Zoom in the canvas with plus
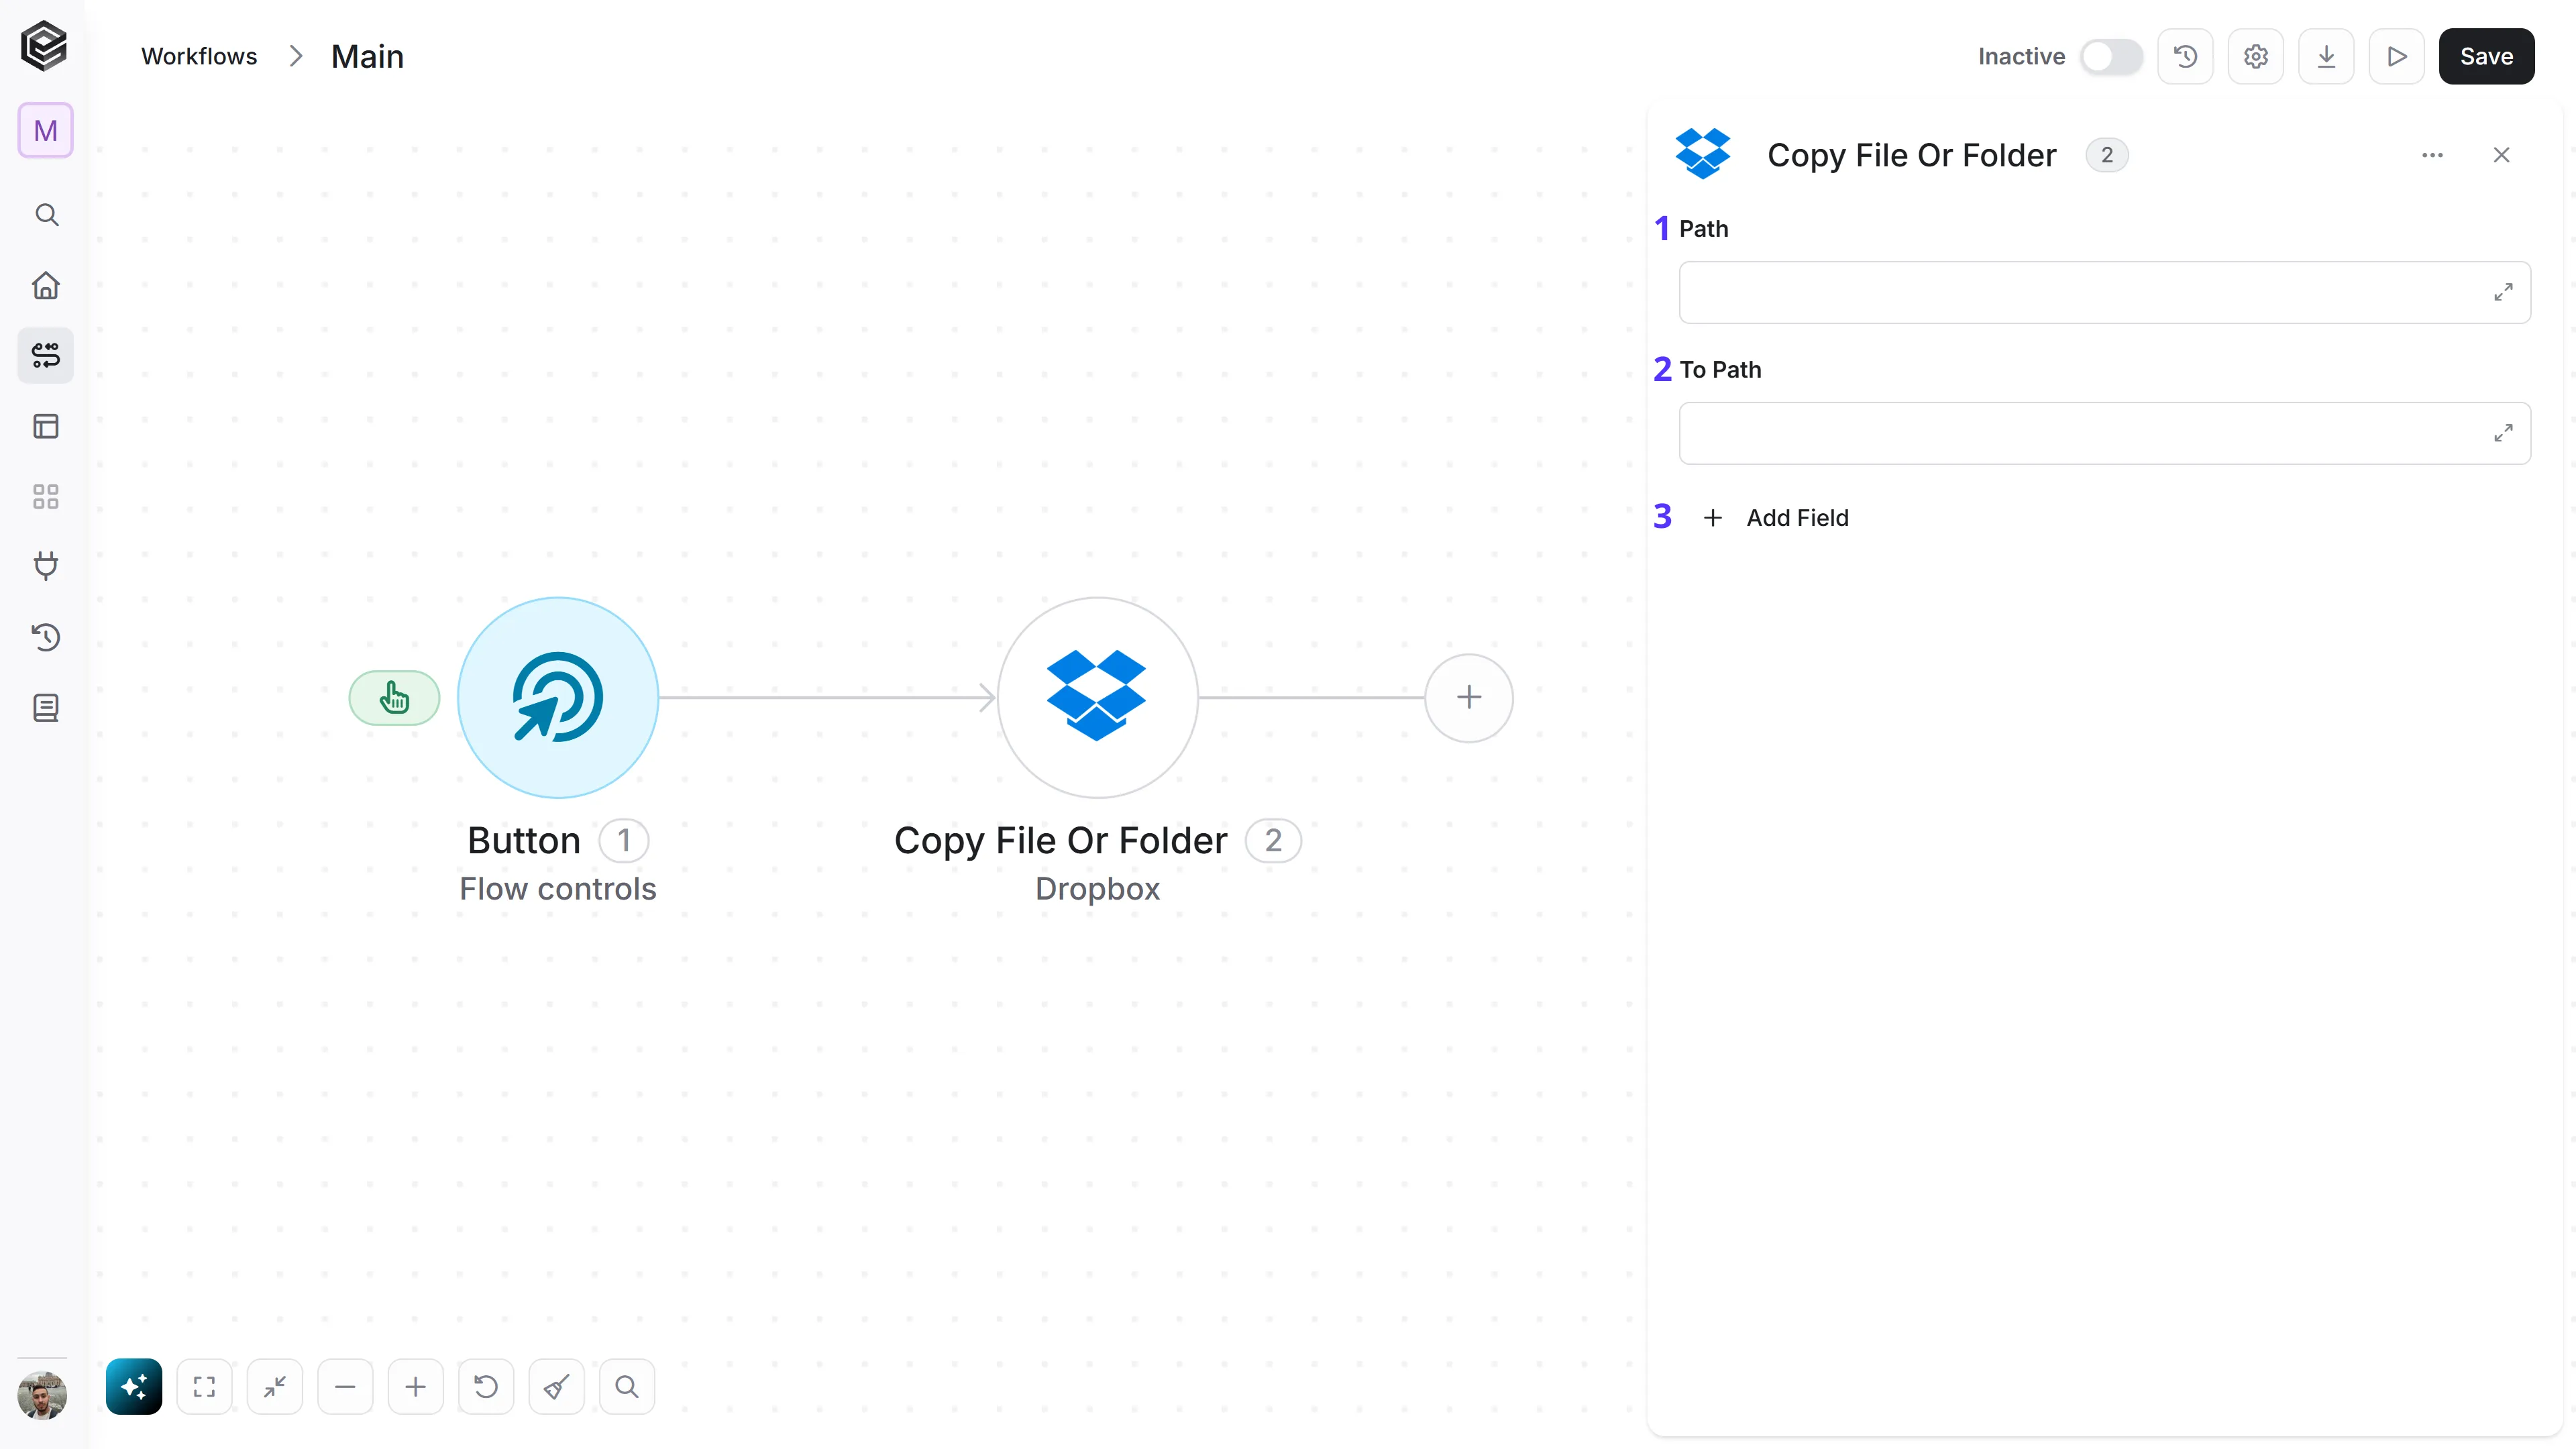The image size is (2576, 1449). (x=416, y=1386)
